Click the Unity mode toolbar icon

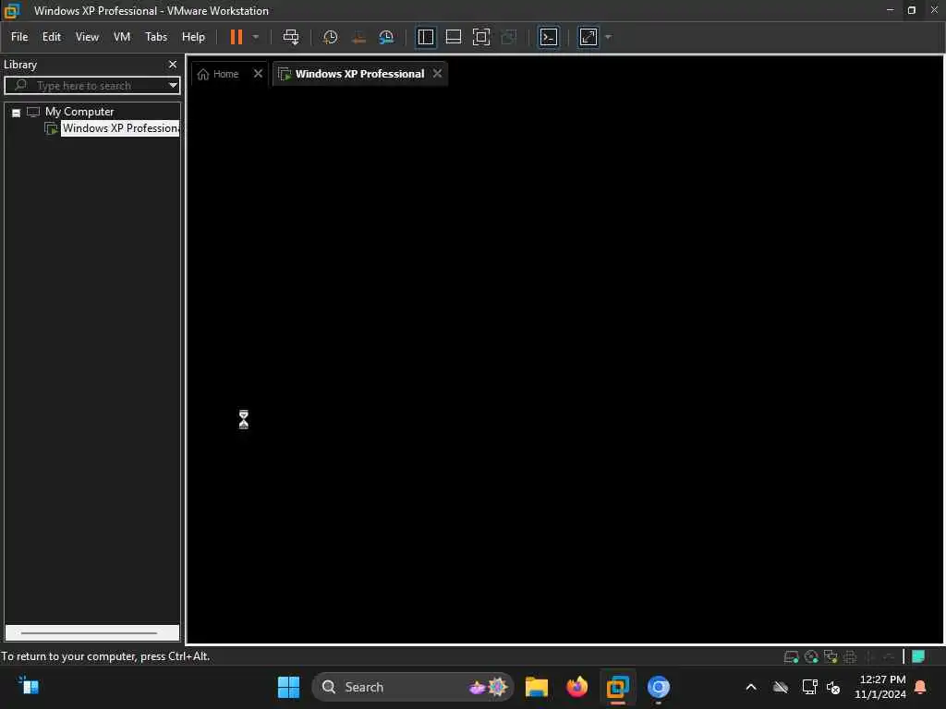(x=509, y=37)
